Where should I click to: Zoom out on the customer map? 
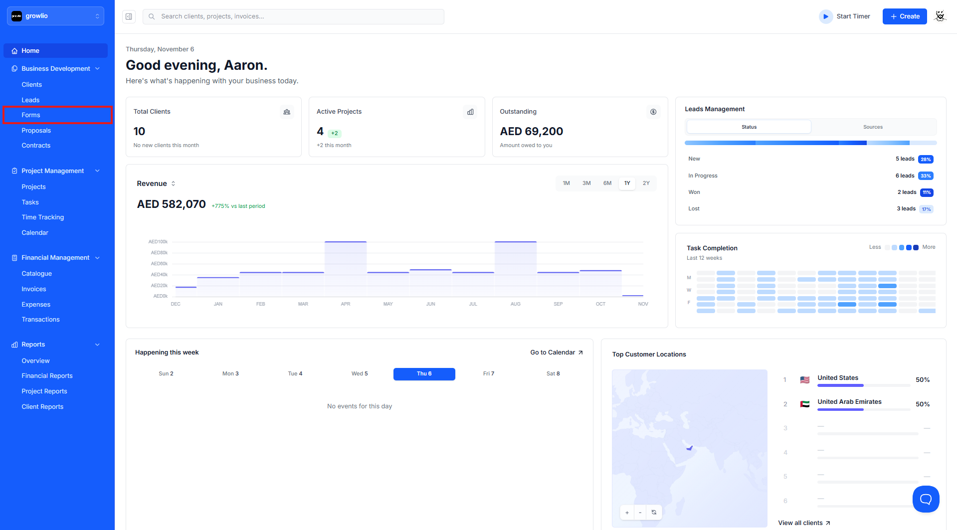point(640,513)
